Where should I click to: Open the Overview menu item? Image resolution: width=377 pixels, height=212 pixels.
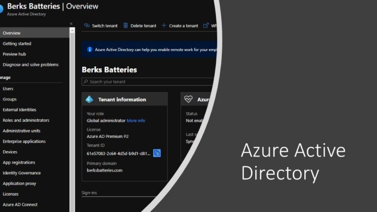click(12, 33)
